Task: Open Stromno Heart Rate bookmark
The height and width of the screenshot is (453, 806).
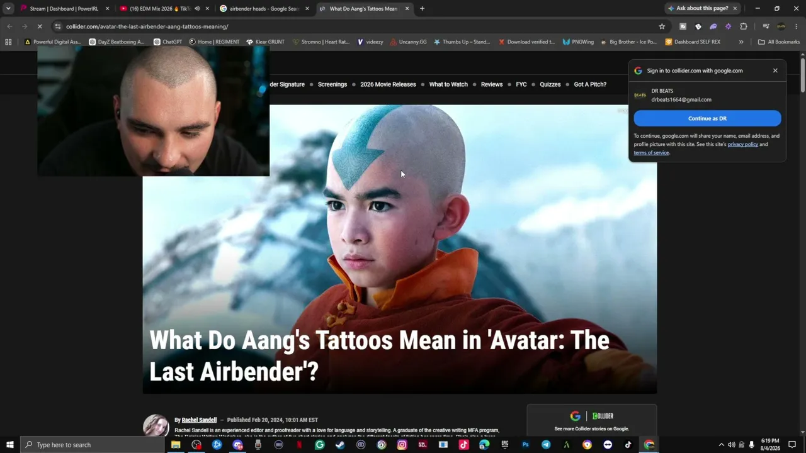Action: (x=321, y=42)
